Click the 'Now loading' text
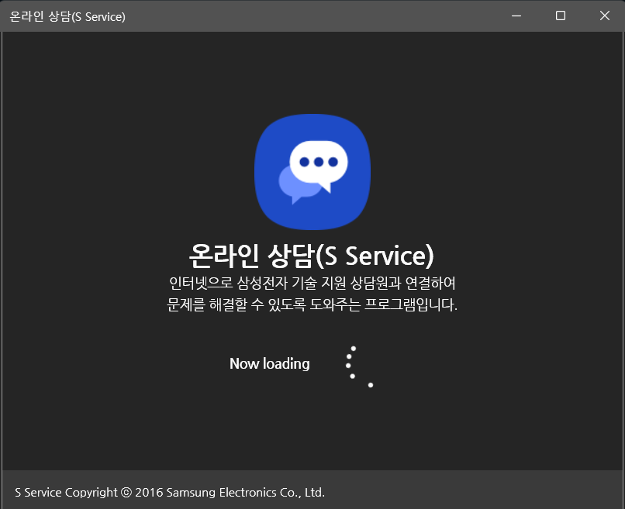This screenshot has width=625, height=509. 269,363
